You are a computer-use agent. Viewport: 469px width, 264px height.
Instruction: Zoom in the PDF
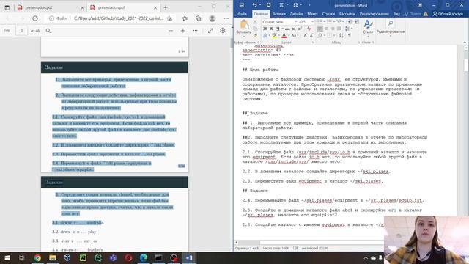183,31
